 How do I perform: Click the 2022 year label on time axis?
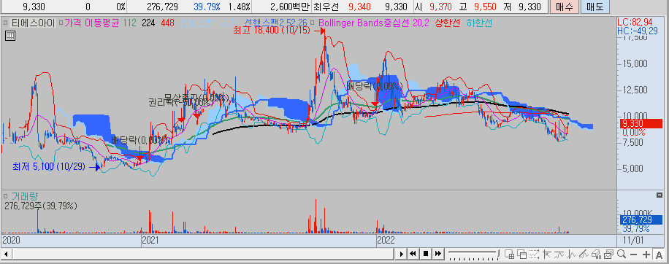[x=386, y=241]
